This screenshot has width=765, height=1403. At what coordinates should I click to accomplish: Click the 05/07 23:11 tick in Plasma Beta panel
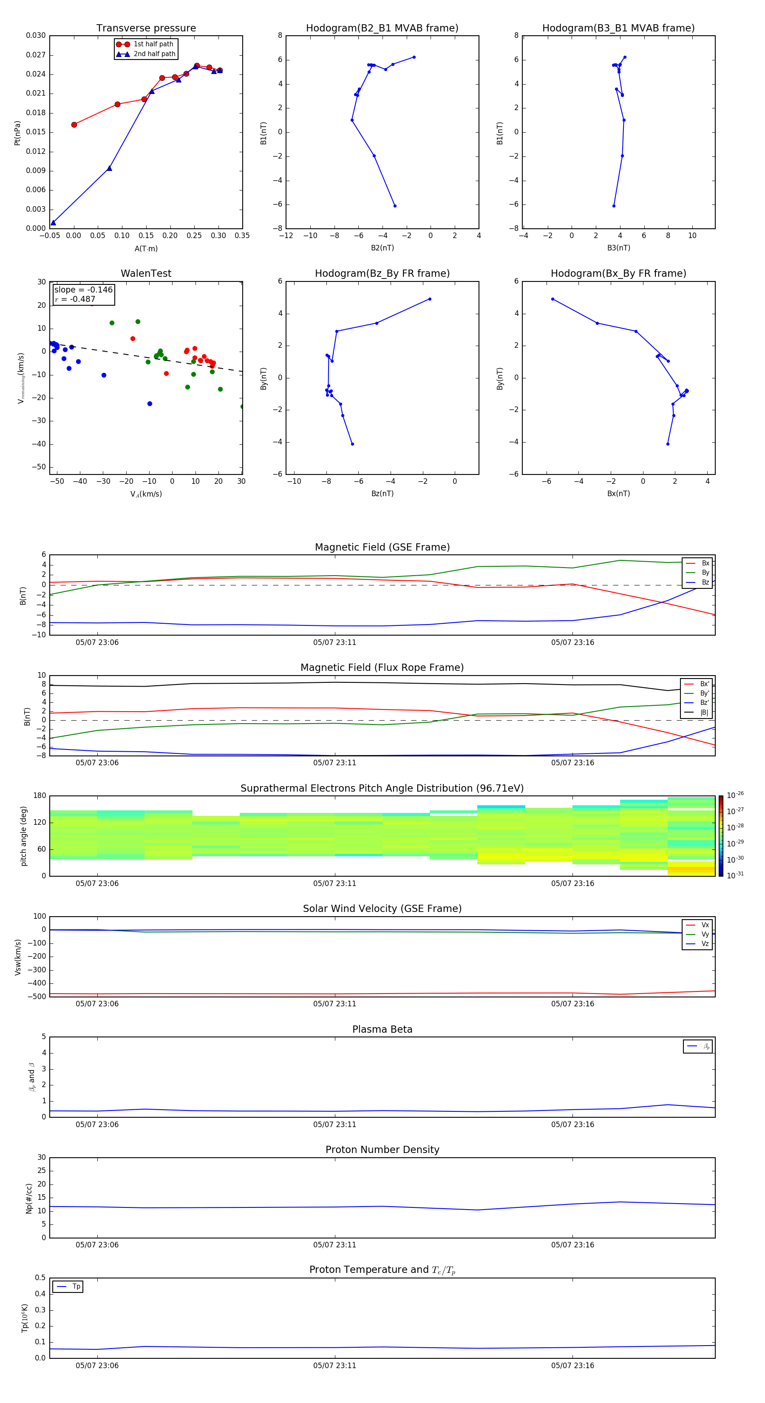pos(334,1125)
